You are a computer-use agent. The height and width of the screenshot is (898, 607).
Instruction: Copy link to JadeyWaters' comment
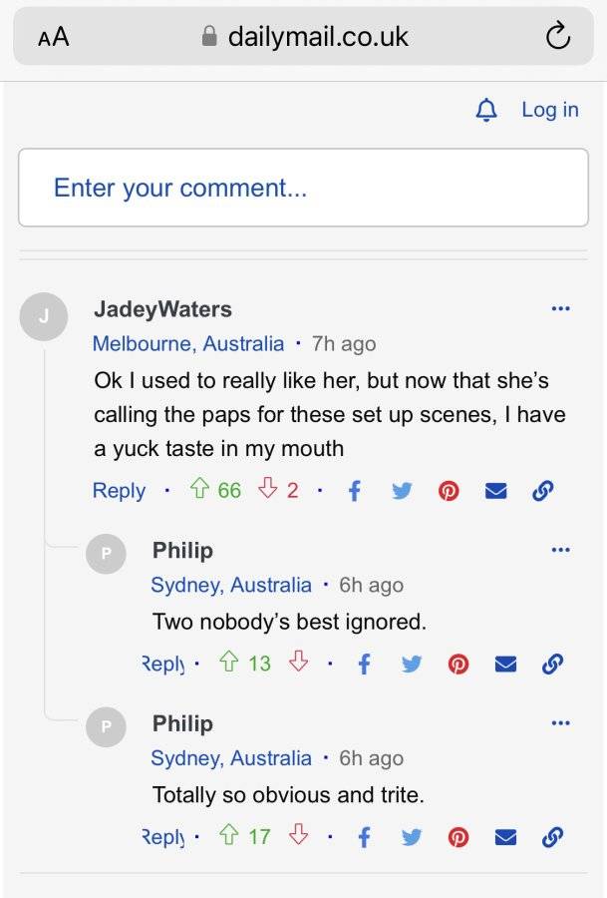[x=542, y=491]
